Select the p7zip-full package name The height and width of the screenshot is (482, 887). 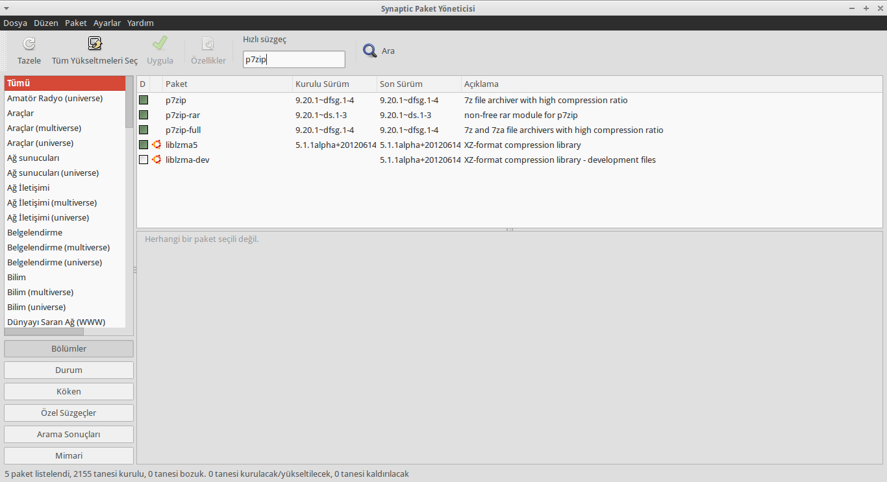pos(183,130)
